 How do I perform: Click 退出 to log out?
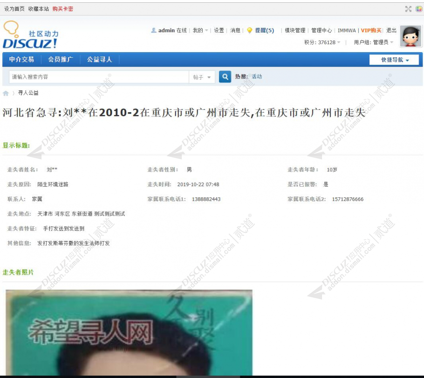[391, 30]
